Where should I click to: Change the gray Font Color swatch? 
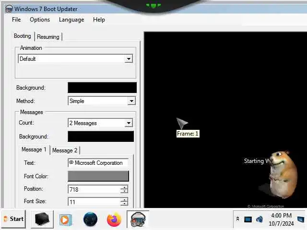[98, 176]
